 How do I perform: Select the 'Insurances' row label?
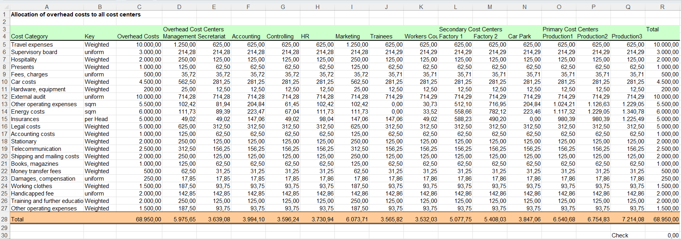25,119
